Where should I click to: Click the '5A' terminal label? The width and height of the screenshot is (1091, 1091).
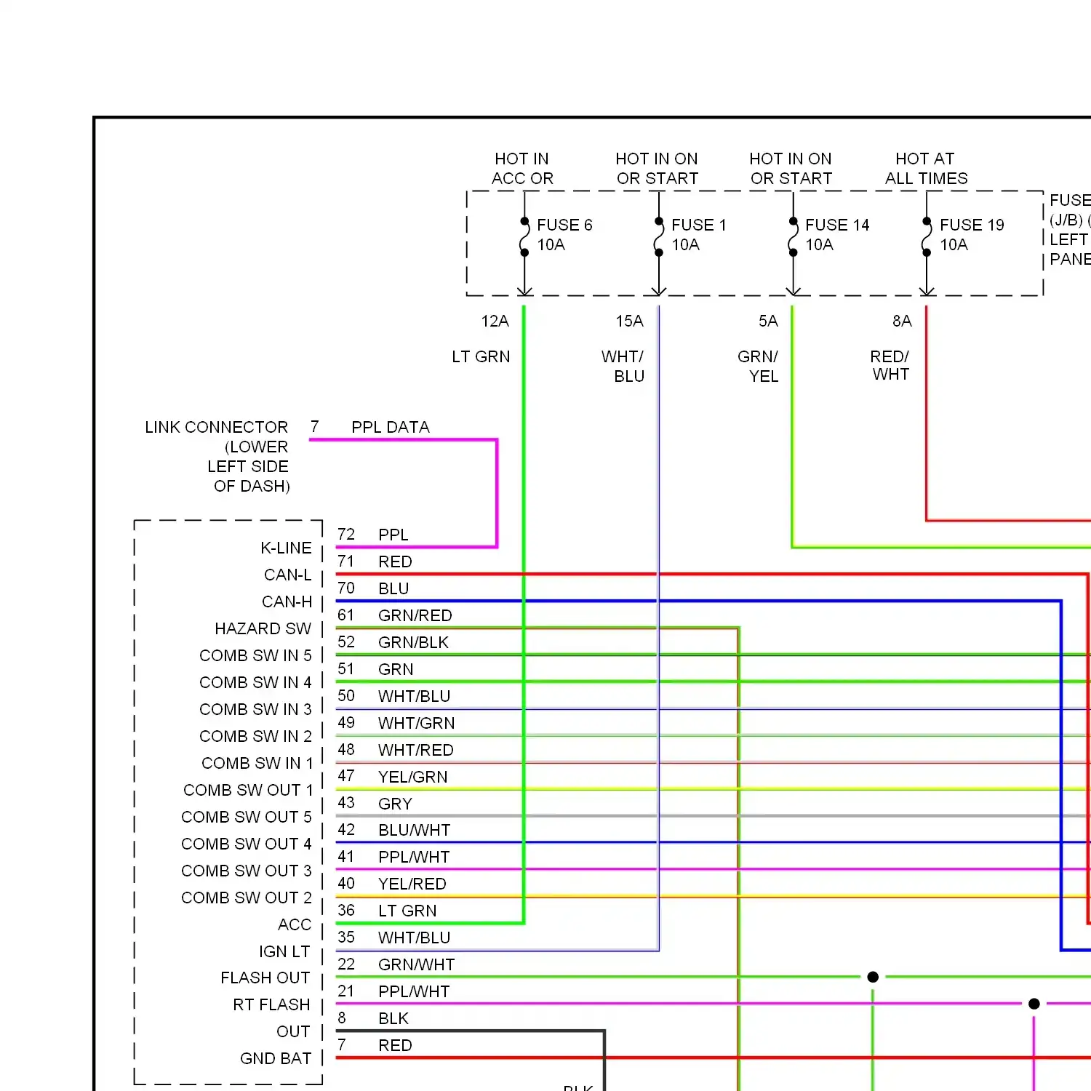[x=768, y=321]
